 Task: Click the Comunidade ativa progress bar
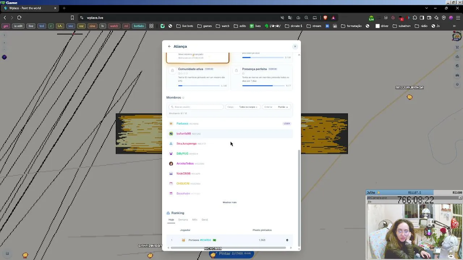199,86
